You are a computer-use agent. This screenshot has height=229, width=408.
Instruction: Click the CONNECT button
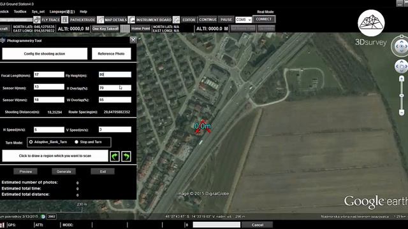point(263,19)
